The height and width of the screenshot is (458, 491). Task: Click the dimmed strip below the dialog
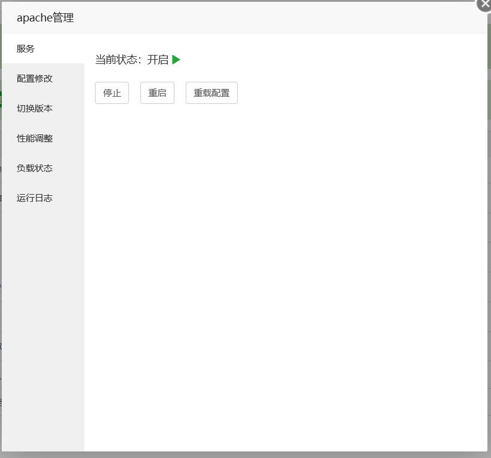239,455
